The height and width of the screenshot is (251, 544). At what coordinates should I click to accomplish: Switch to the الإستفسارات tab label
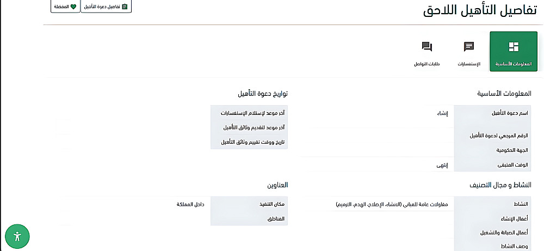(468, 64)
